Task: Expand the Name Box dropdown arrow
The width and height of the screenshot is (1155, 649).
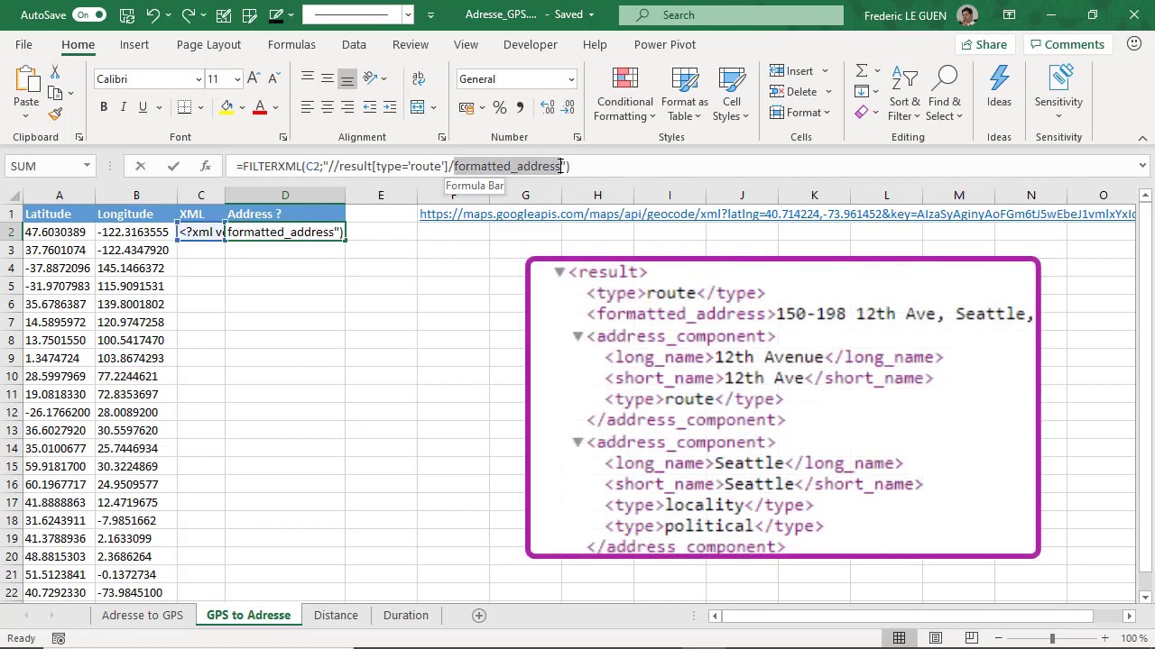Action: (x=87, y=166)
